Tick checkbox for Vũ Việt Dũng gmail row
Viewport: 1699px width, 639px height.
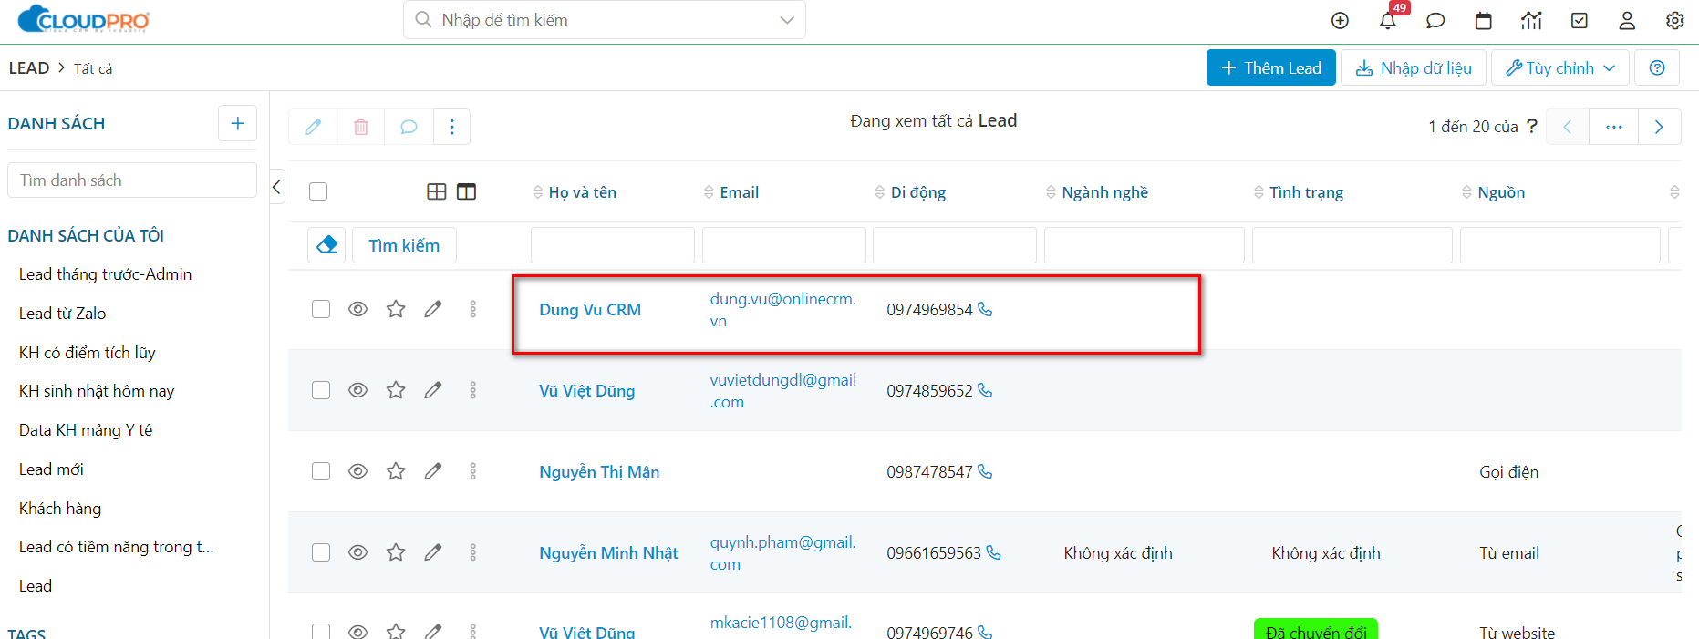point(321,390)
